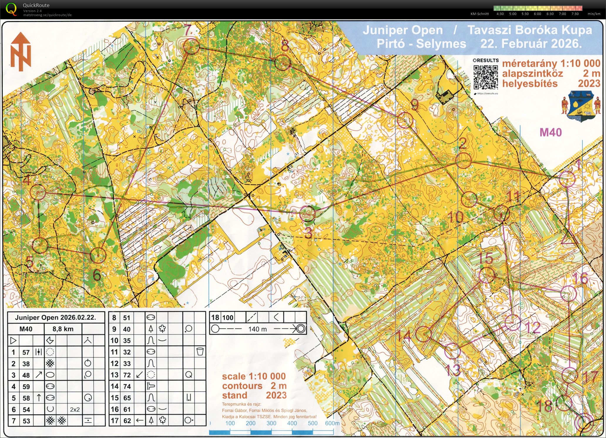Click the QuickRoute logo icon

(x=11, y=9)
